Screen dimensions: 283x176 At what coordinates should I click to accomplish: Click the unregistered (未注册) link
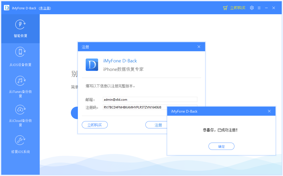click(45, 8)
